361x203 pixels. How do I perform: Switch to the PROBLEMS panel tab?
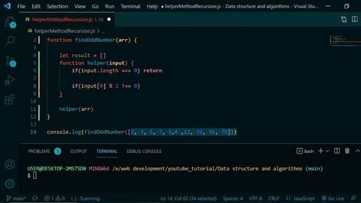tap(39, 151)
